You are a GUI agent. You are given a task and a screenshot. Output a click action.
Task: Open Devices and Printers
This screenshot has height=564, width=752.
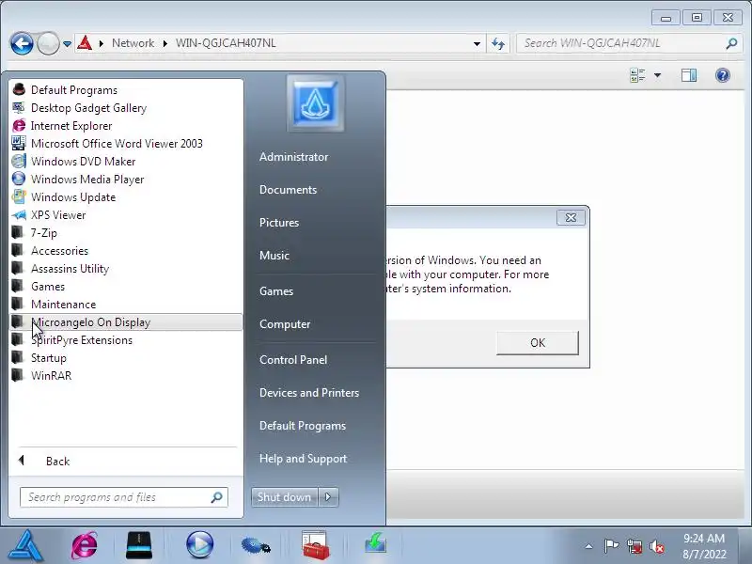309,393
